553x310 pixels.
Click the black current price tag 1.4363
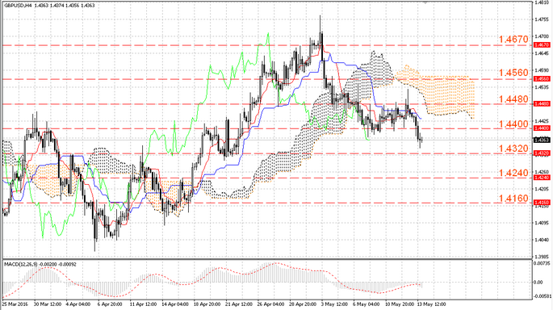click(542, 140)
